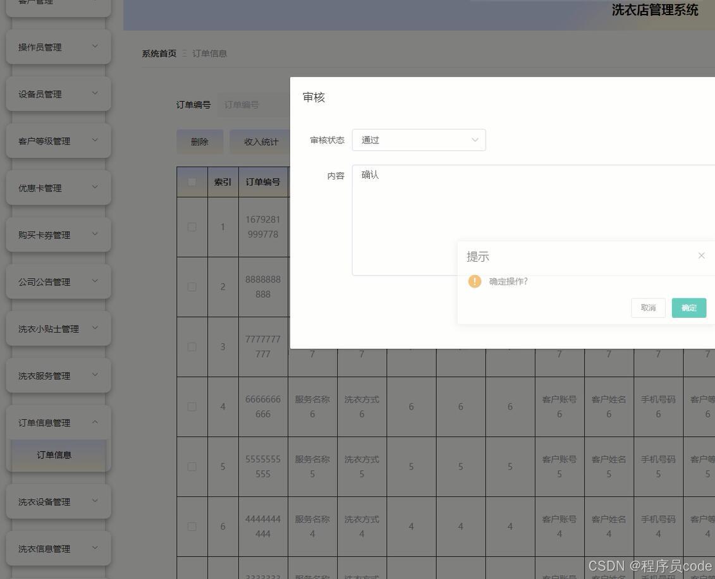Click order number 5555555555 cell
The height and width of the screenshot is (579, 715).
click(x=263, y=467)
